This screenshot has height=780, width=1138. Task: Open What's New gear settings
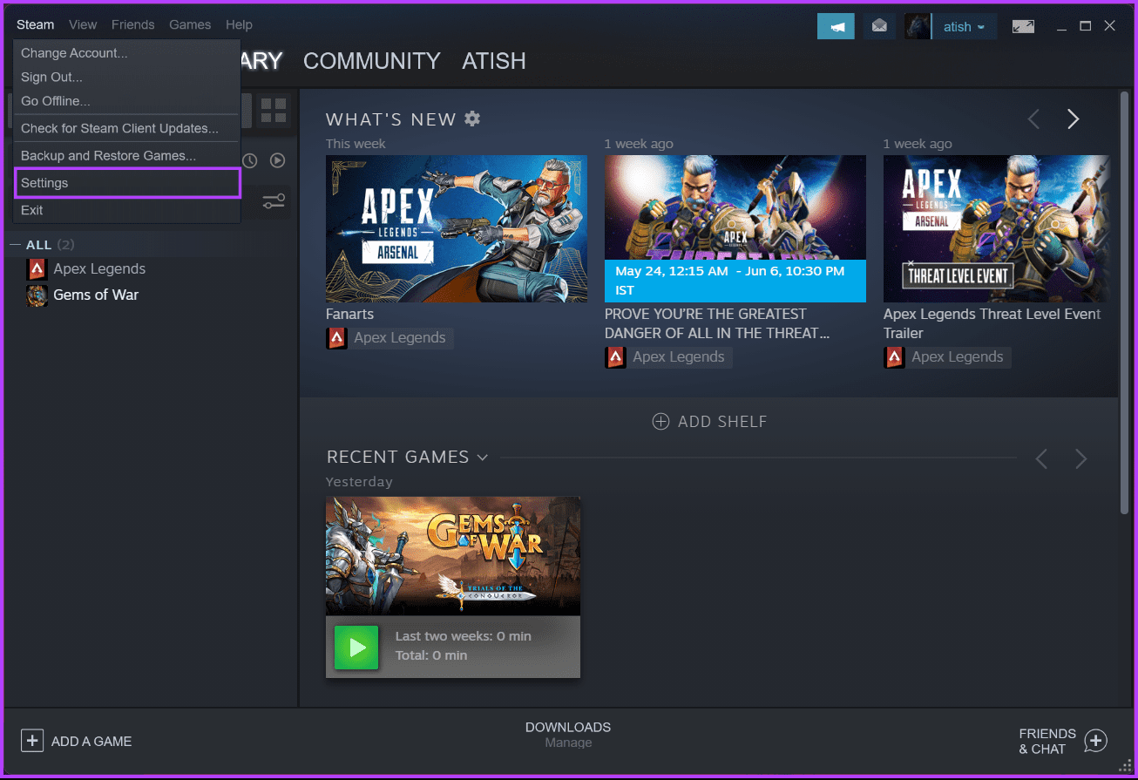click(x=472, y=119)
